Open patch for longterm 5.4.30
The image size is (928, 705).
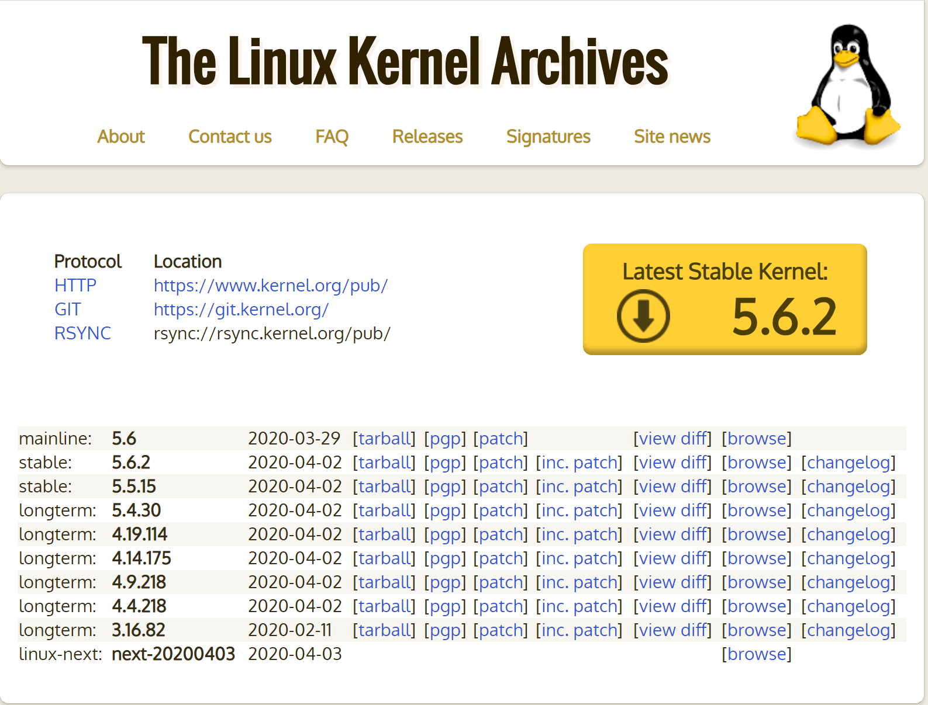(501, 510)
